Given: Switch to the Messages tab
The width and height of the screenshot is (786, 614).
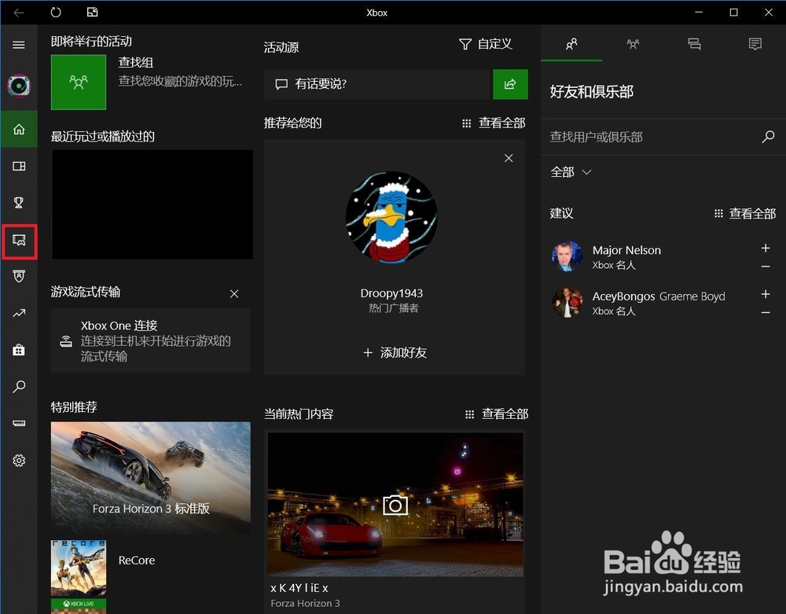Looking at the screenshot, I should coord(694,44).
